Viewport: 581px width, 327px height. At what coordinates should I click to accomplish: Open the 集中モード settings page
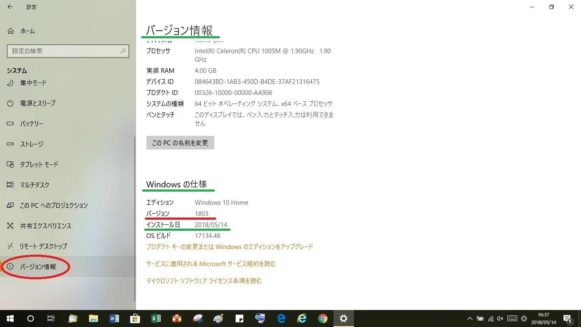pyautogui.click(x=68, y=83)
